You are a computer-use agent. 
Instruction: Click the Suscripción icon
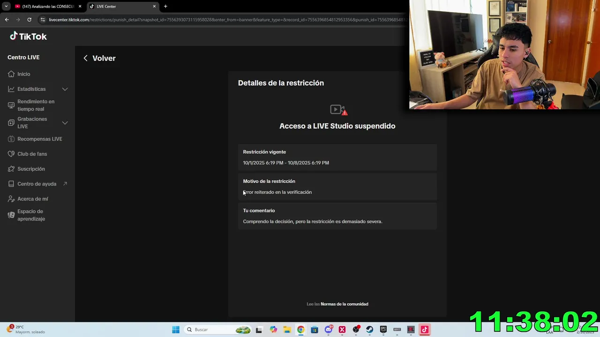11,169
